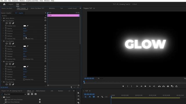The width and height of the screenshot is (186, 104).
Task: Go to In point in Program monitor
Action: tap(137, 86)
